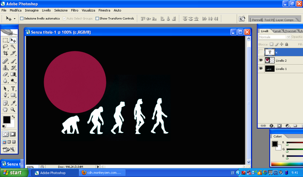Enable Show Transform Controls checkbox
This screenshot has height=177, width=303.
pos(97,19)
